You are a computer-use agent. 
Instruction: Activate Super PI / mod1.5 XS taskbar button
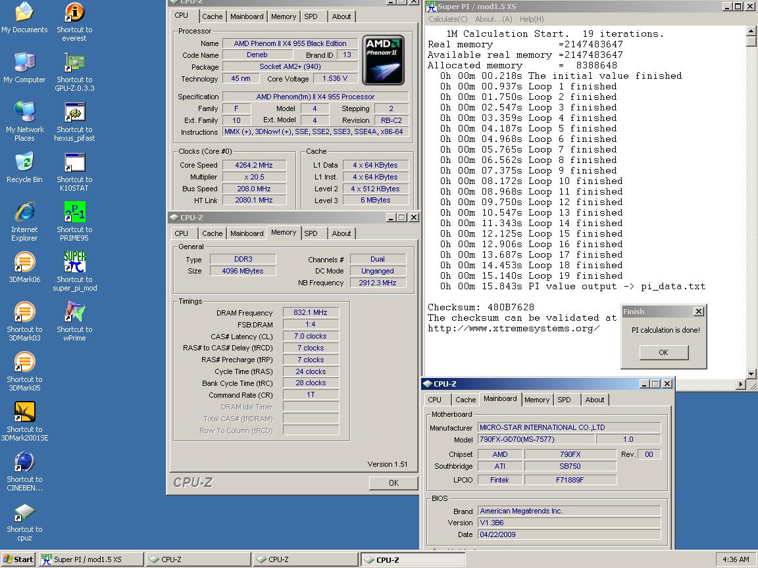click(91, 559)
